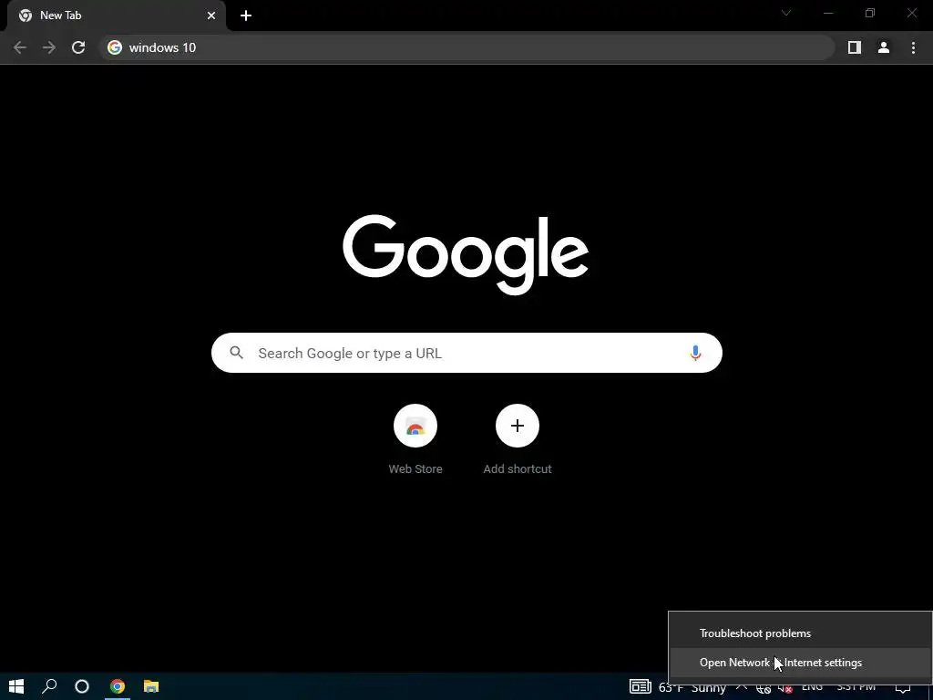933x700 pixels.
Task: Click the Chrome icon on the taskbar
Action: pos(118,686)
